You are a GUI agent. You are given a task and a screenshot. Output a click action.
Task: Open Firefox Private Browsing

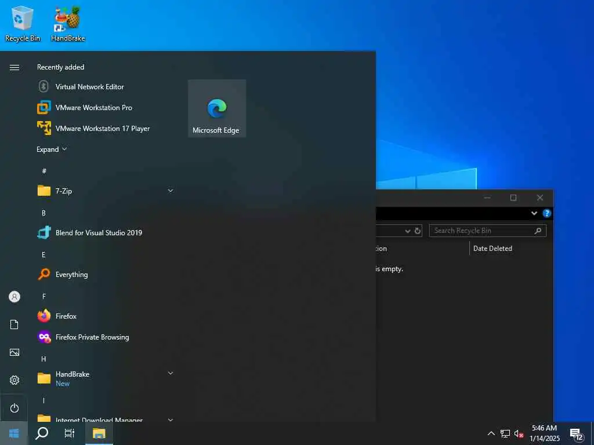click(x=106, y=337)
